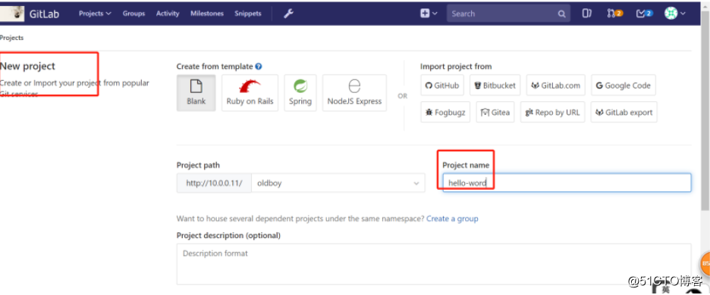Image resolution: width=710 pixels, height=295 pixels.
Task: Click the http://10.0.0.11/ path prefix
Action: click(x=214, y=183)
